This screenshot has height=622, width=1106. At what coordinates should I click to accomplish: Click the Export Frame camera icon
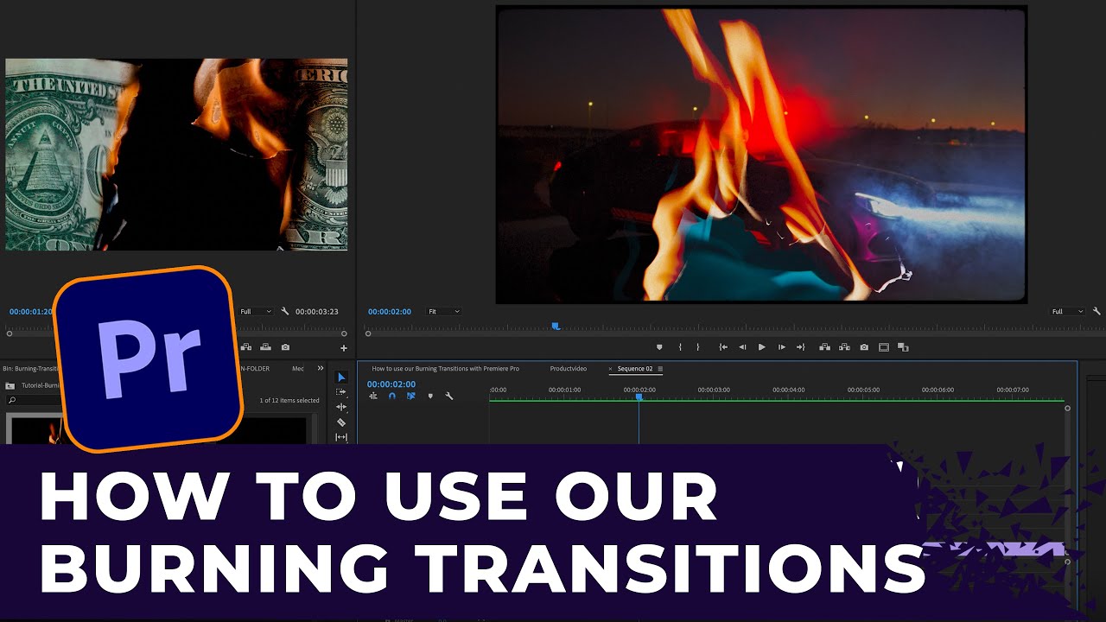(864, 346)
